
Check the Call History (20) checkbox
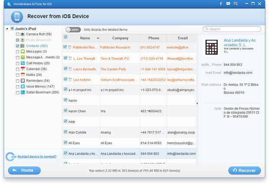17,63
